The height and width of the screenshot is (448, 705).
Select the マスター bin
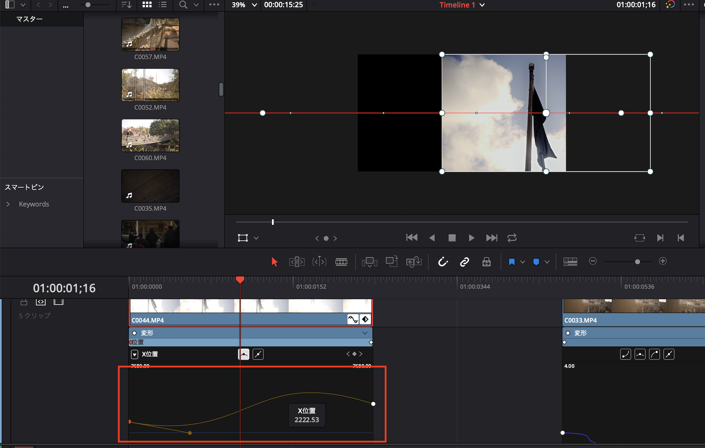click(x=30, y=19)
